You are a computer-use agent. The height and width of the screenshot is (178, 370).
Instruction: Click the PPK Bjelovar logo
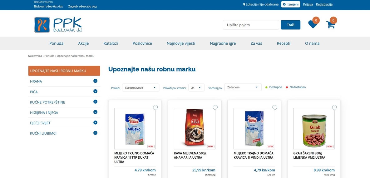[58, 25]
